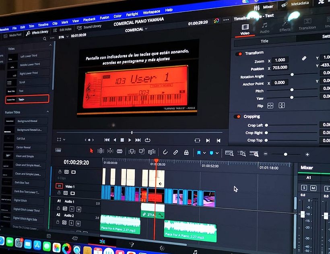Mute the A1 track in Mixer
330x254 pixels.
click(313, 188)
